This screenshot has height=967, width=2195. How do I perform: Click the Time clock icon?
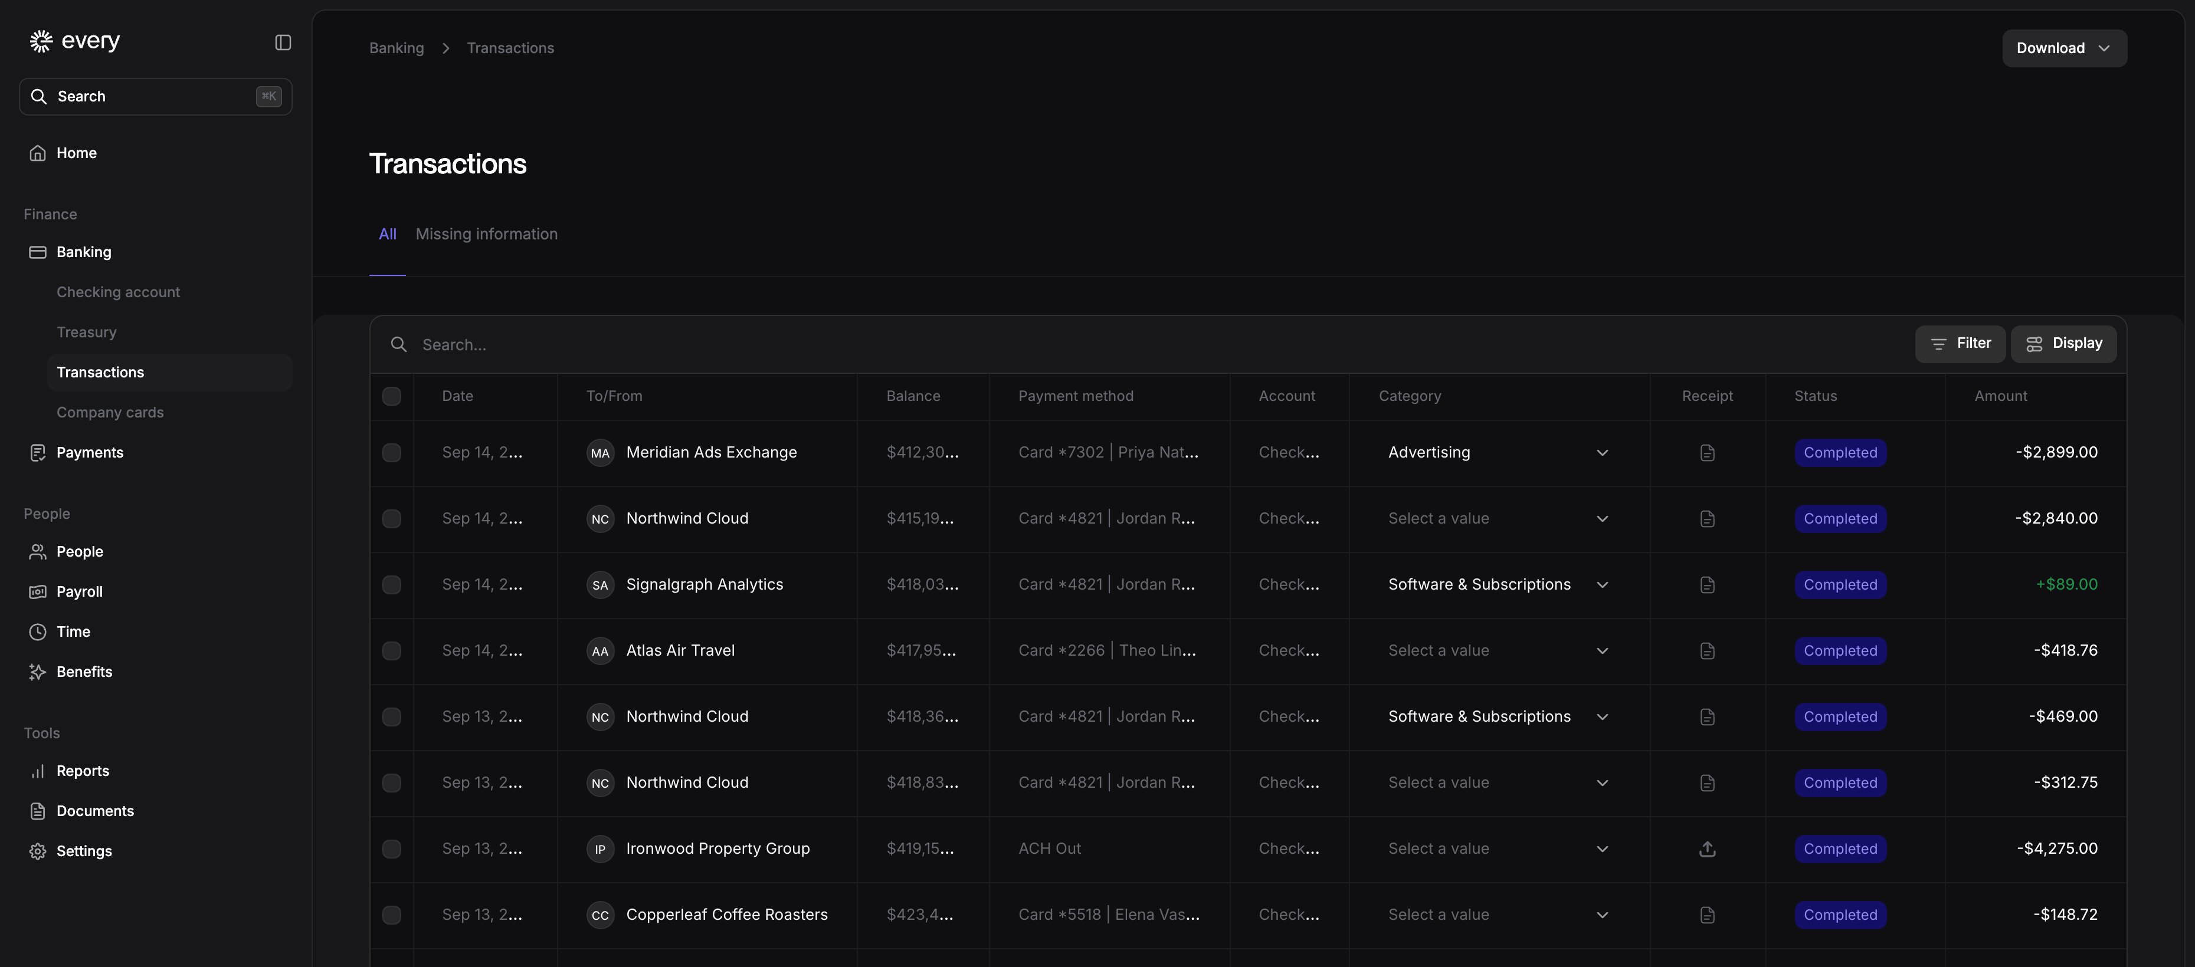pyautogui.click(x=38, y=631)
